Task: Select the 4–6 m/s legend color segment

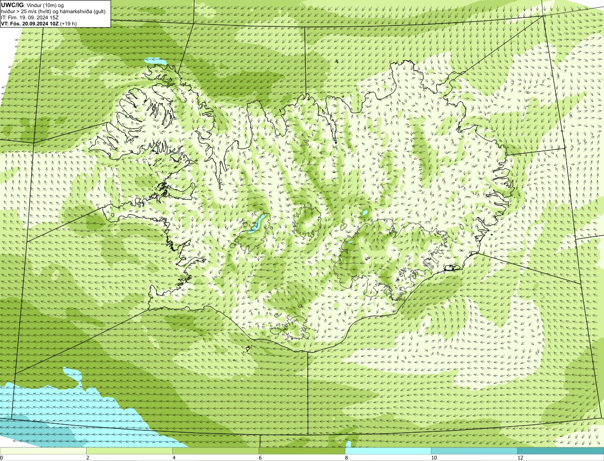Action: pos(216,451)
